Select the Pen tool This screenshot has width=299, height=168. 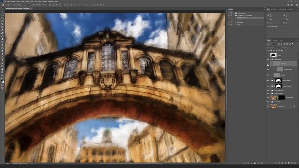coord(2,57)
